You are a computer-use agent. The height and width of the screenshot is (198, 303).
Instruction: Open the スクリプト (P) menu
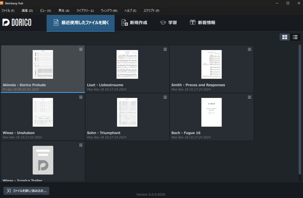151,11
